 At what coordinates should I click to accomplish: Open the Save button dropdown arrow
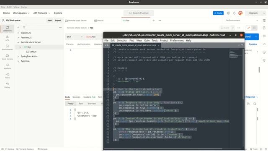pyautogui.click(x=233, y=28)
